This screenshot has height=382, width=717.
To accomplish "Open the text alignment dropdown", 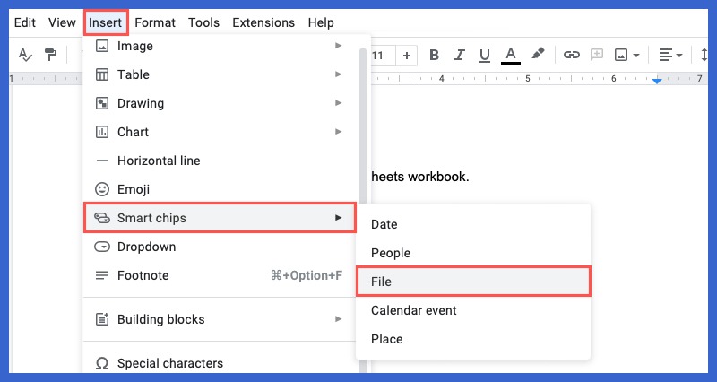I will pyautogui.click(x=671, y=56).
